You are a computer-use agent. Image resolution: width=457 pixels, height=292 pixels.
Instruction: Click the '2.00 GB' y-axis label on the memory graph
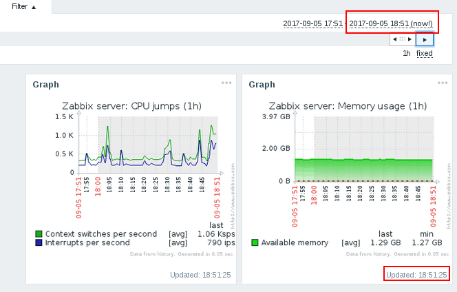click(276, 149)
